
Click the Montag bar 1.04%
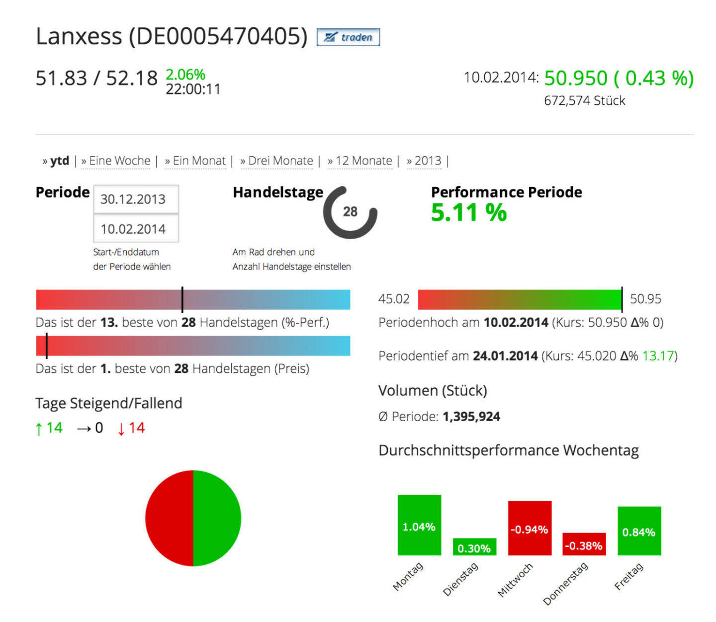(x=419, y=525)
